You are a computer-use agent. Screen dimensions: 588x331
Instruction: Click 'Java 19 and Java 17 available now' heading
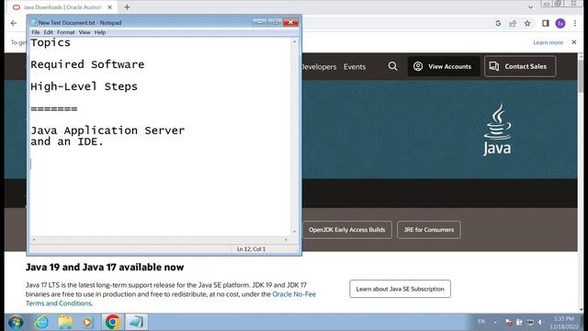(105, 268)
